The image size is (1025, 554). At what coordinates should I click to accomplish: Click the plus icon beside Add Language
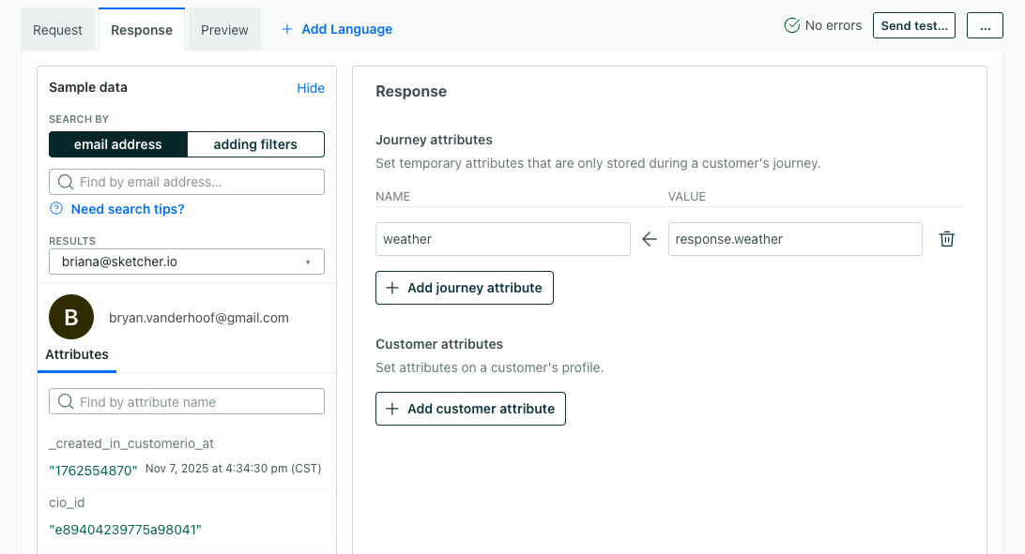point(287,29)
